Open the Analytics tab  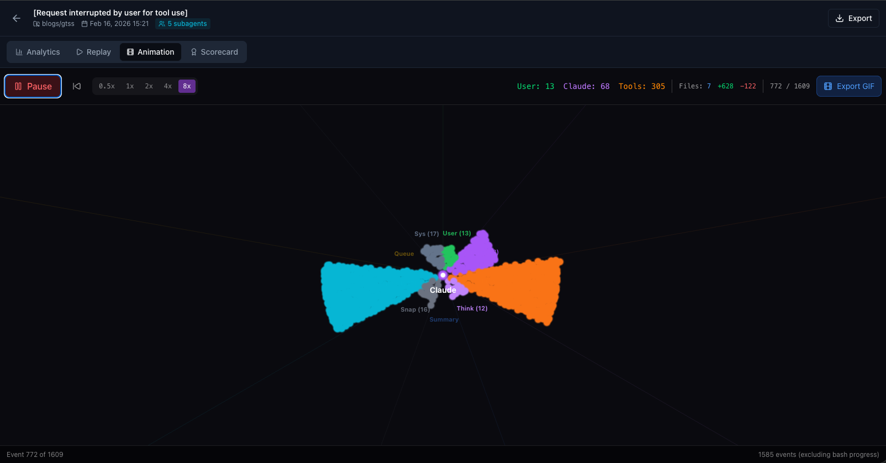pos(38,52)
